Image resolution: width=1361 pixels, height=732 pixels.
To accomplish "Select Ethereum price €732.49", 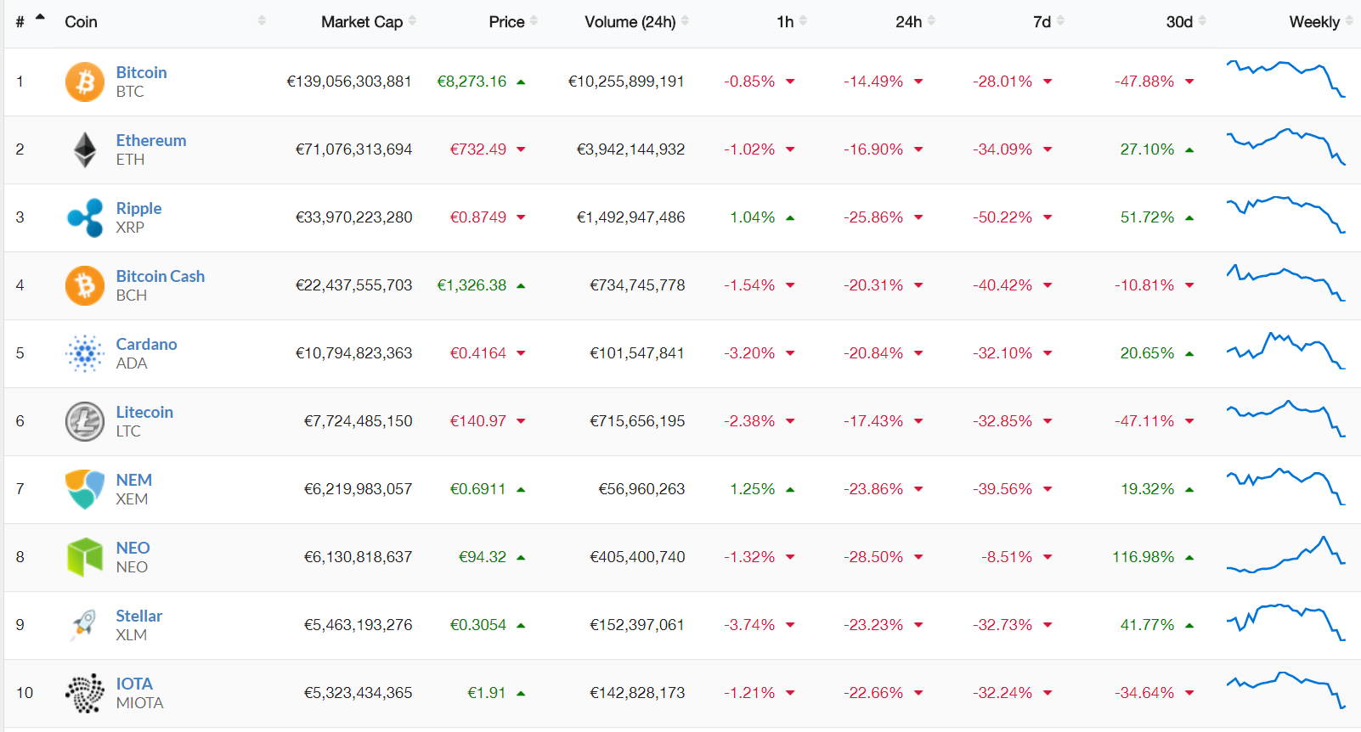I will (x=478, y=149).
